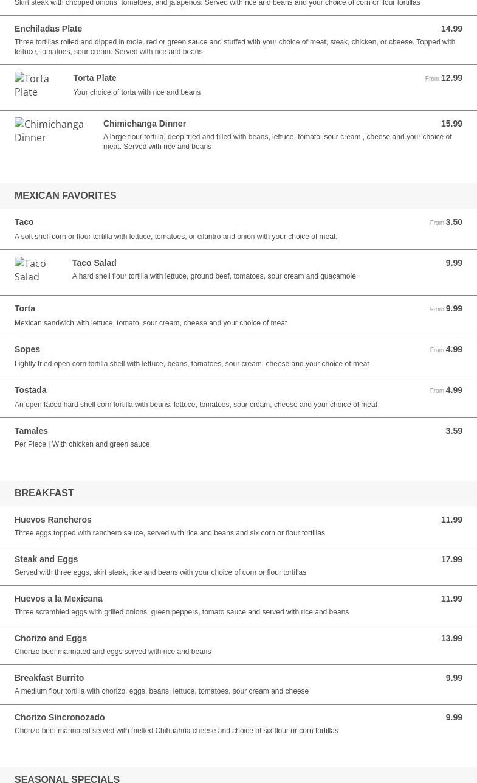
Task: Choose the Sopes menu item
Action: (238, 357)
